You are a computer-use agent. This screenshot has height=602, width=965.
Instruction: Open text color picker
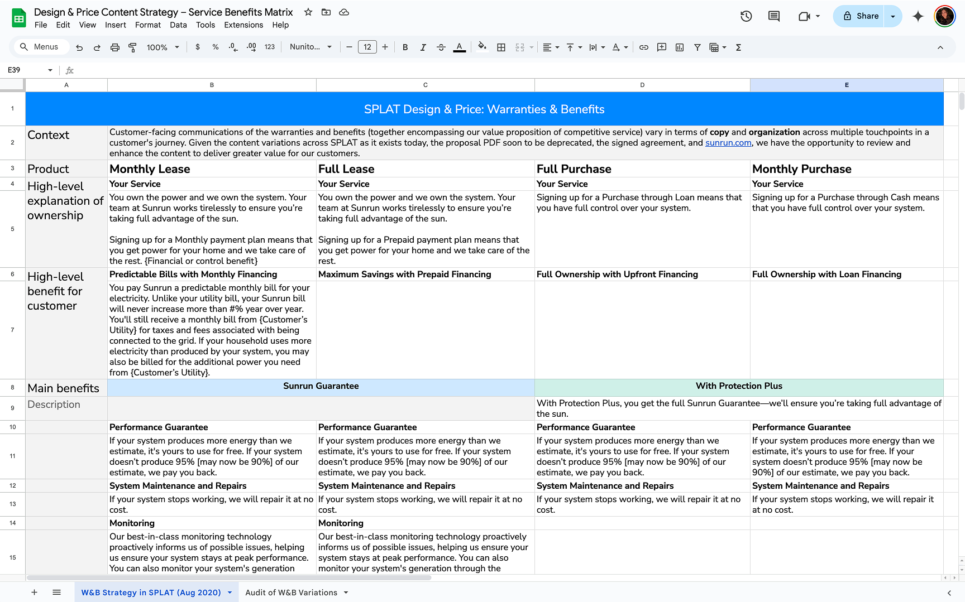pyautogui.click(x=460, y=47)
